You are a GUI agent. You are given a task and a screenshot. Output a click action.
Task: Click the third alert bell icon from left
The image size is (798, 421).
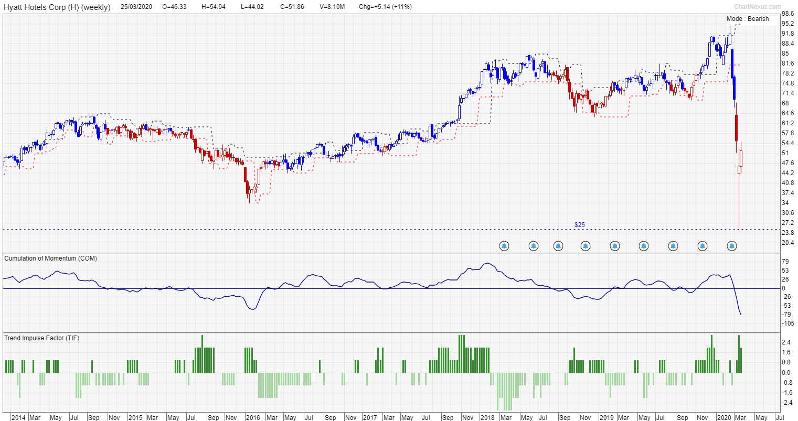tap(558, 245)
